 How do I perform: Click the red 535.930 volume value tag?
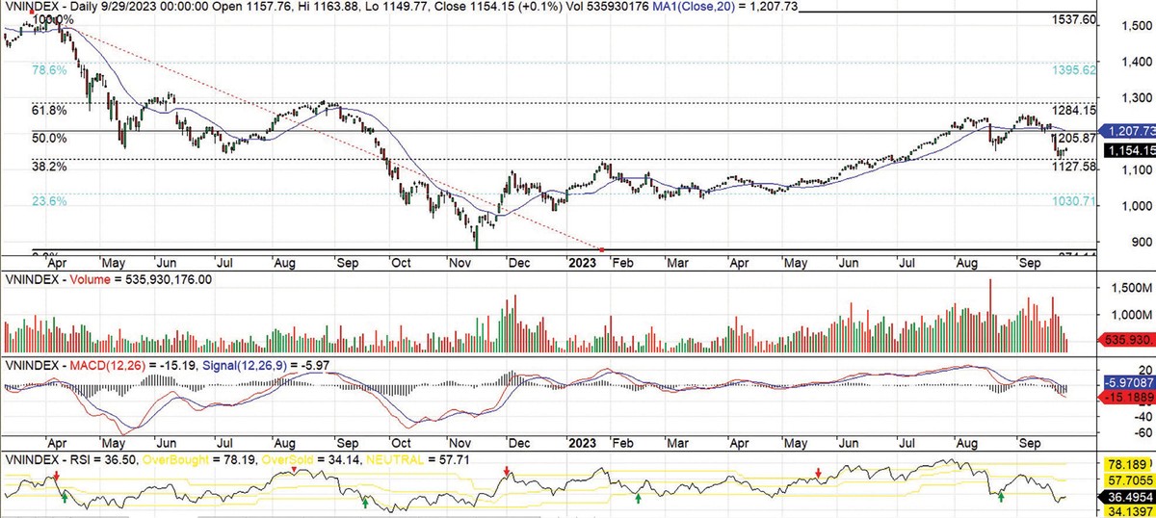pos(1127,341)
